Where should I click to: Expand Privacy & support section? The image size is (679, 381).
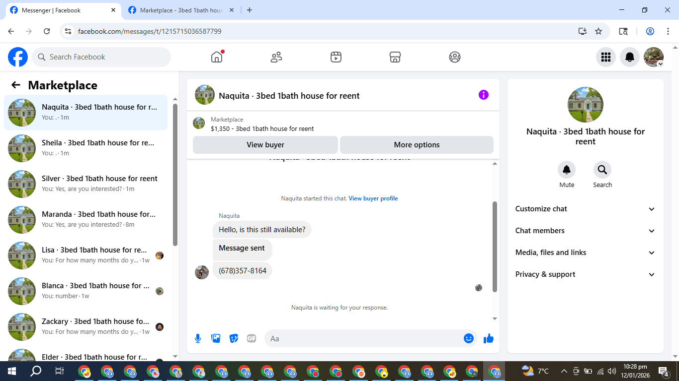pos(586,274)
